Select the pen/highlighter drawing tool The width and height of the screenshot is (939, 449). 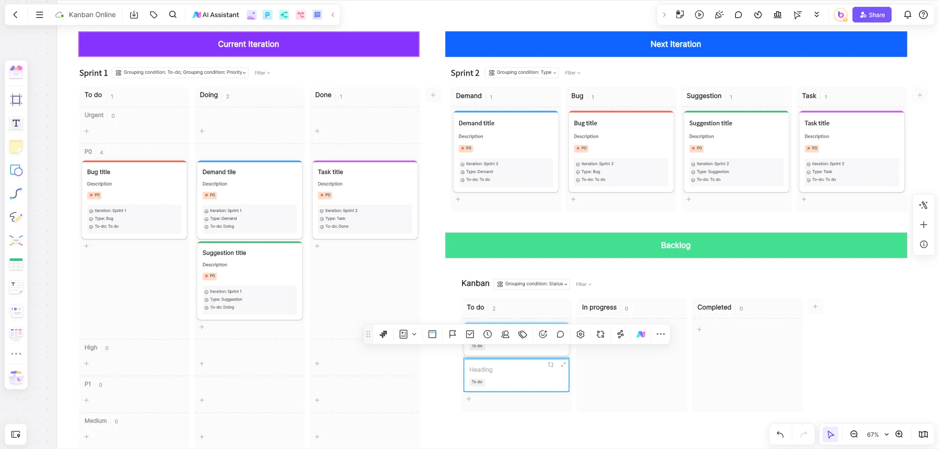pos(16,217)
